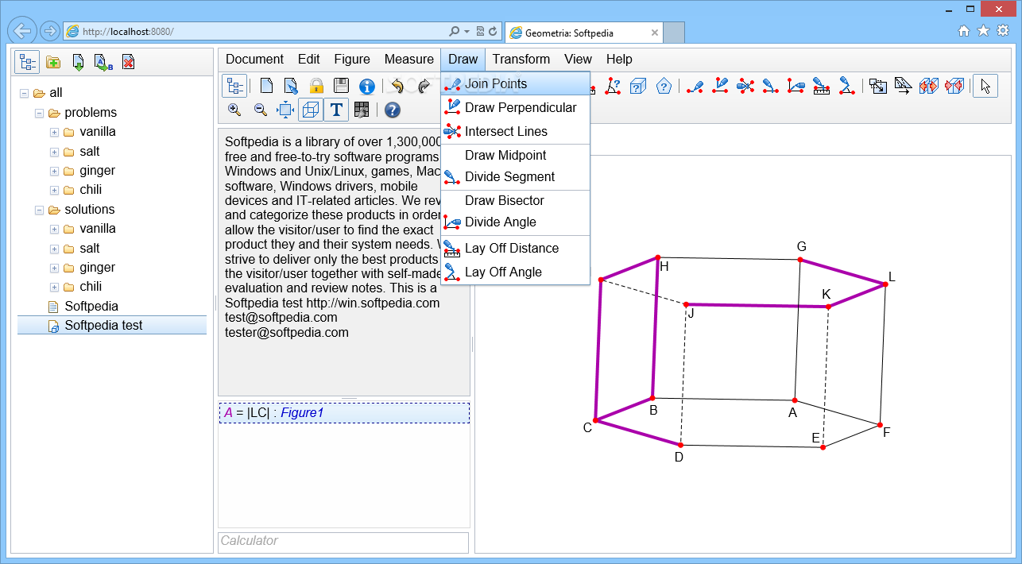Viewport: 1022px width, 564px height.
Task: Collapse the 'all' root folder
Action: [x=24, y=93]
